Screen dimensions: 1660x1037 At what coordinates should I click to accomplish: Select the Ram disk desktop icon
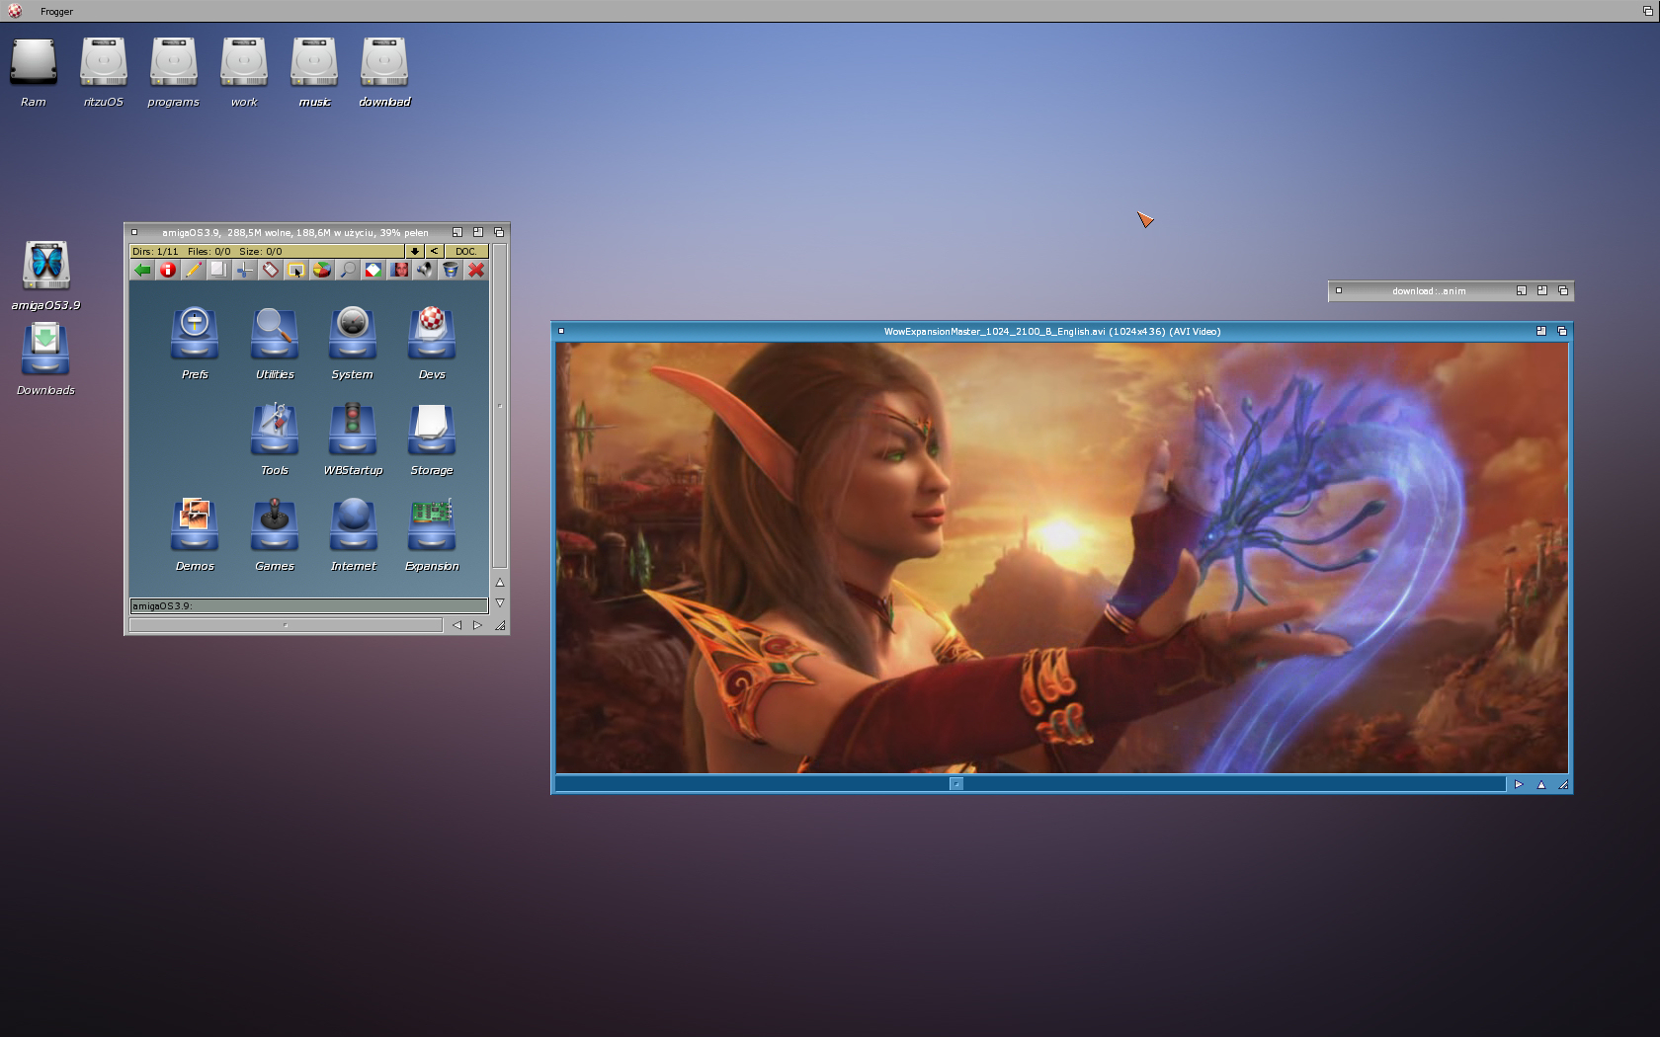[34, 72]
